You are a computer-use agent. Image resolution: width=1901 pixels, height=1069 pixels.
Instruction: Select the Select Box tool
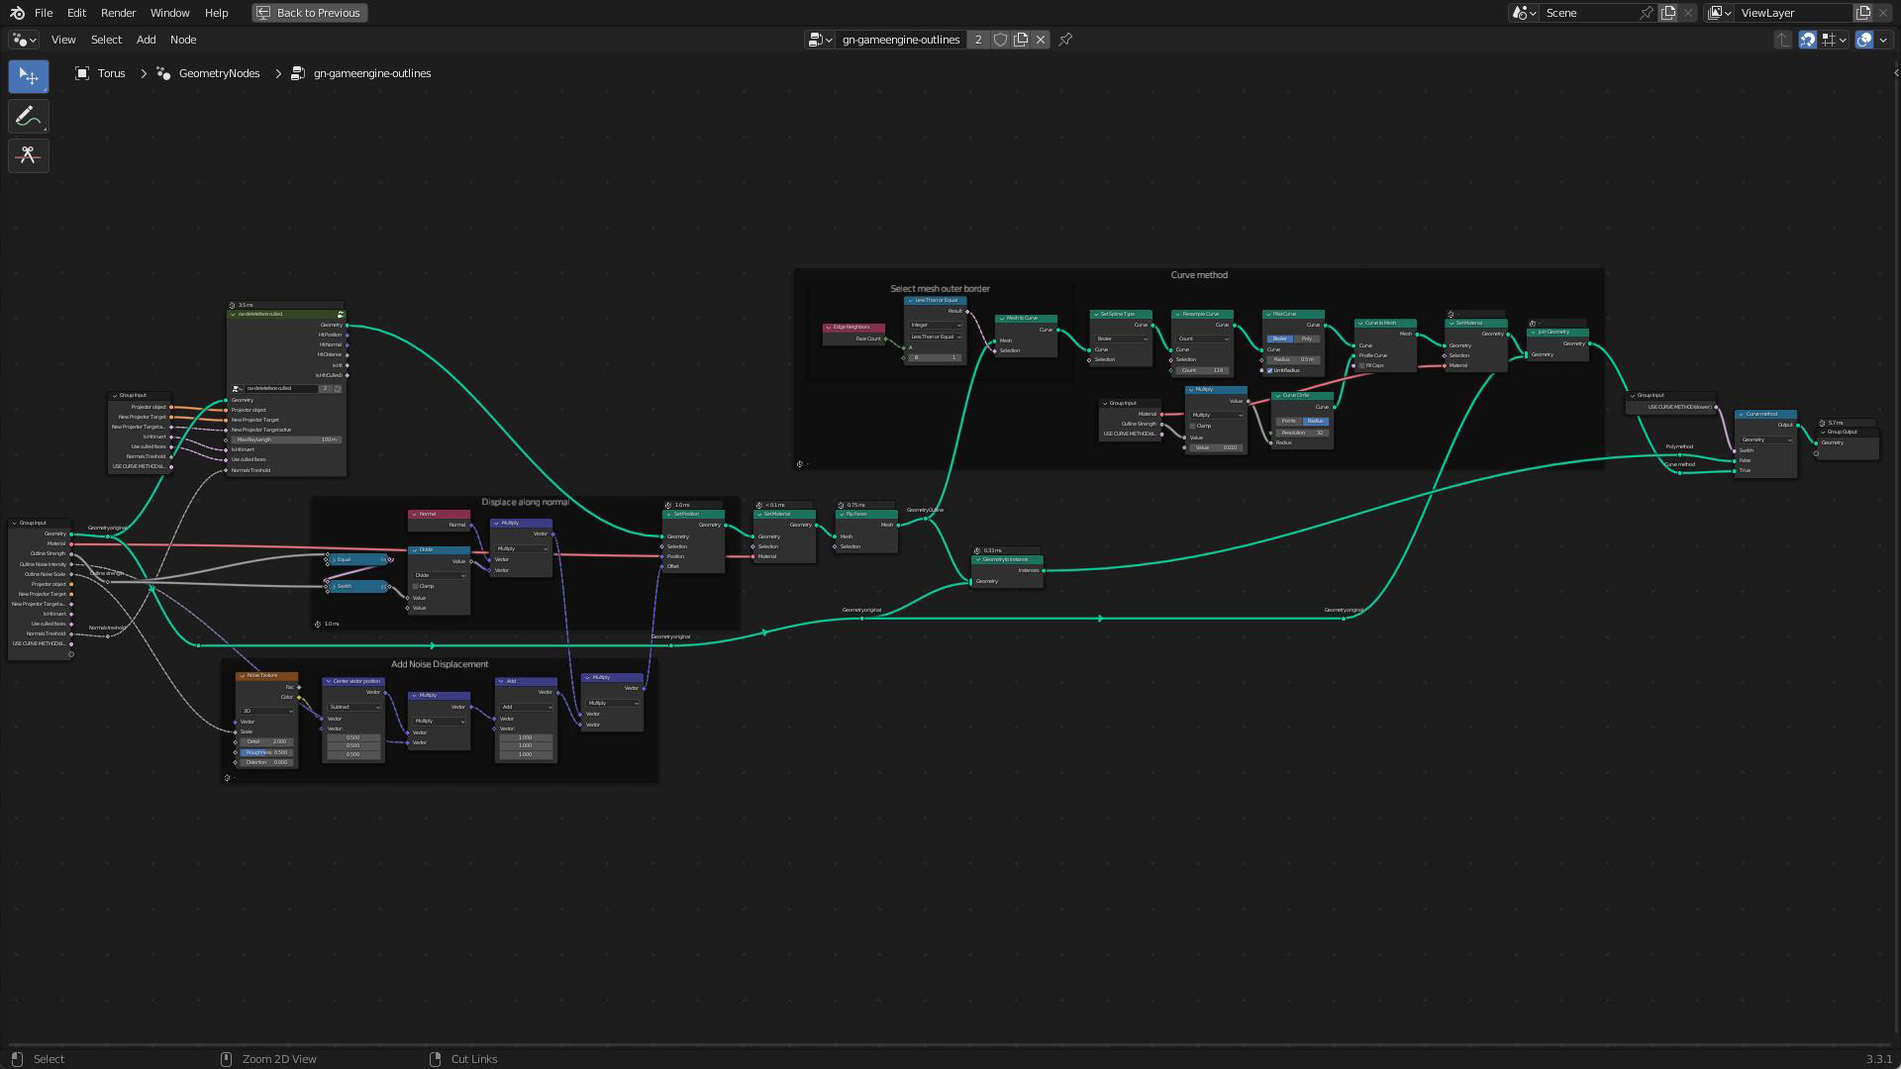(29, 76)
